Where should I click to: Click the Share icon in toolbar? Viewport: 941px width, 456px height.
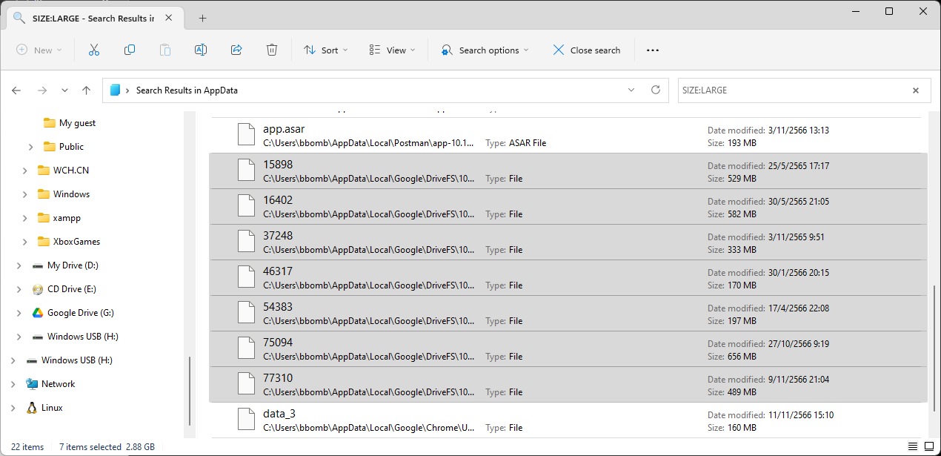236,50
